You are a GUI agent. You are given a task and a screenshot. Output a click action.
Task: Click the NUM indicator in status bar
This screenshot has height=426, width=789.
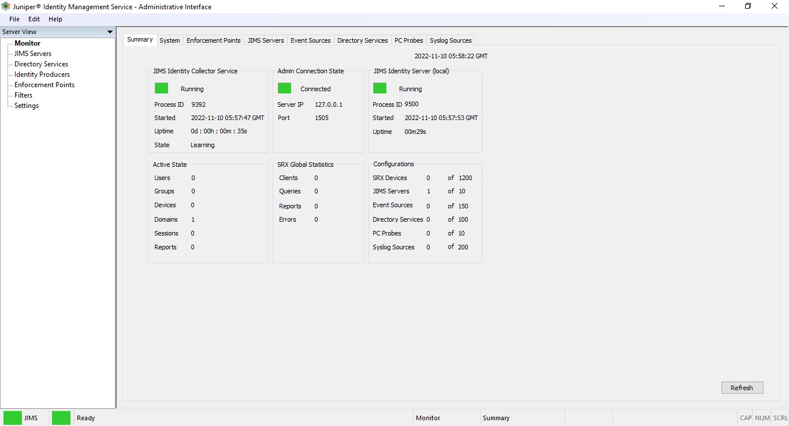click(762, 418)
